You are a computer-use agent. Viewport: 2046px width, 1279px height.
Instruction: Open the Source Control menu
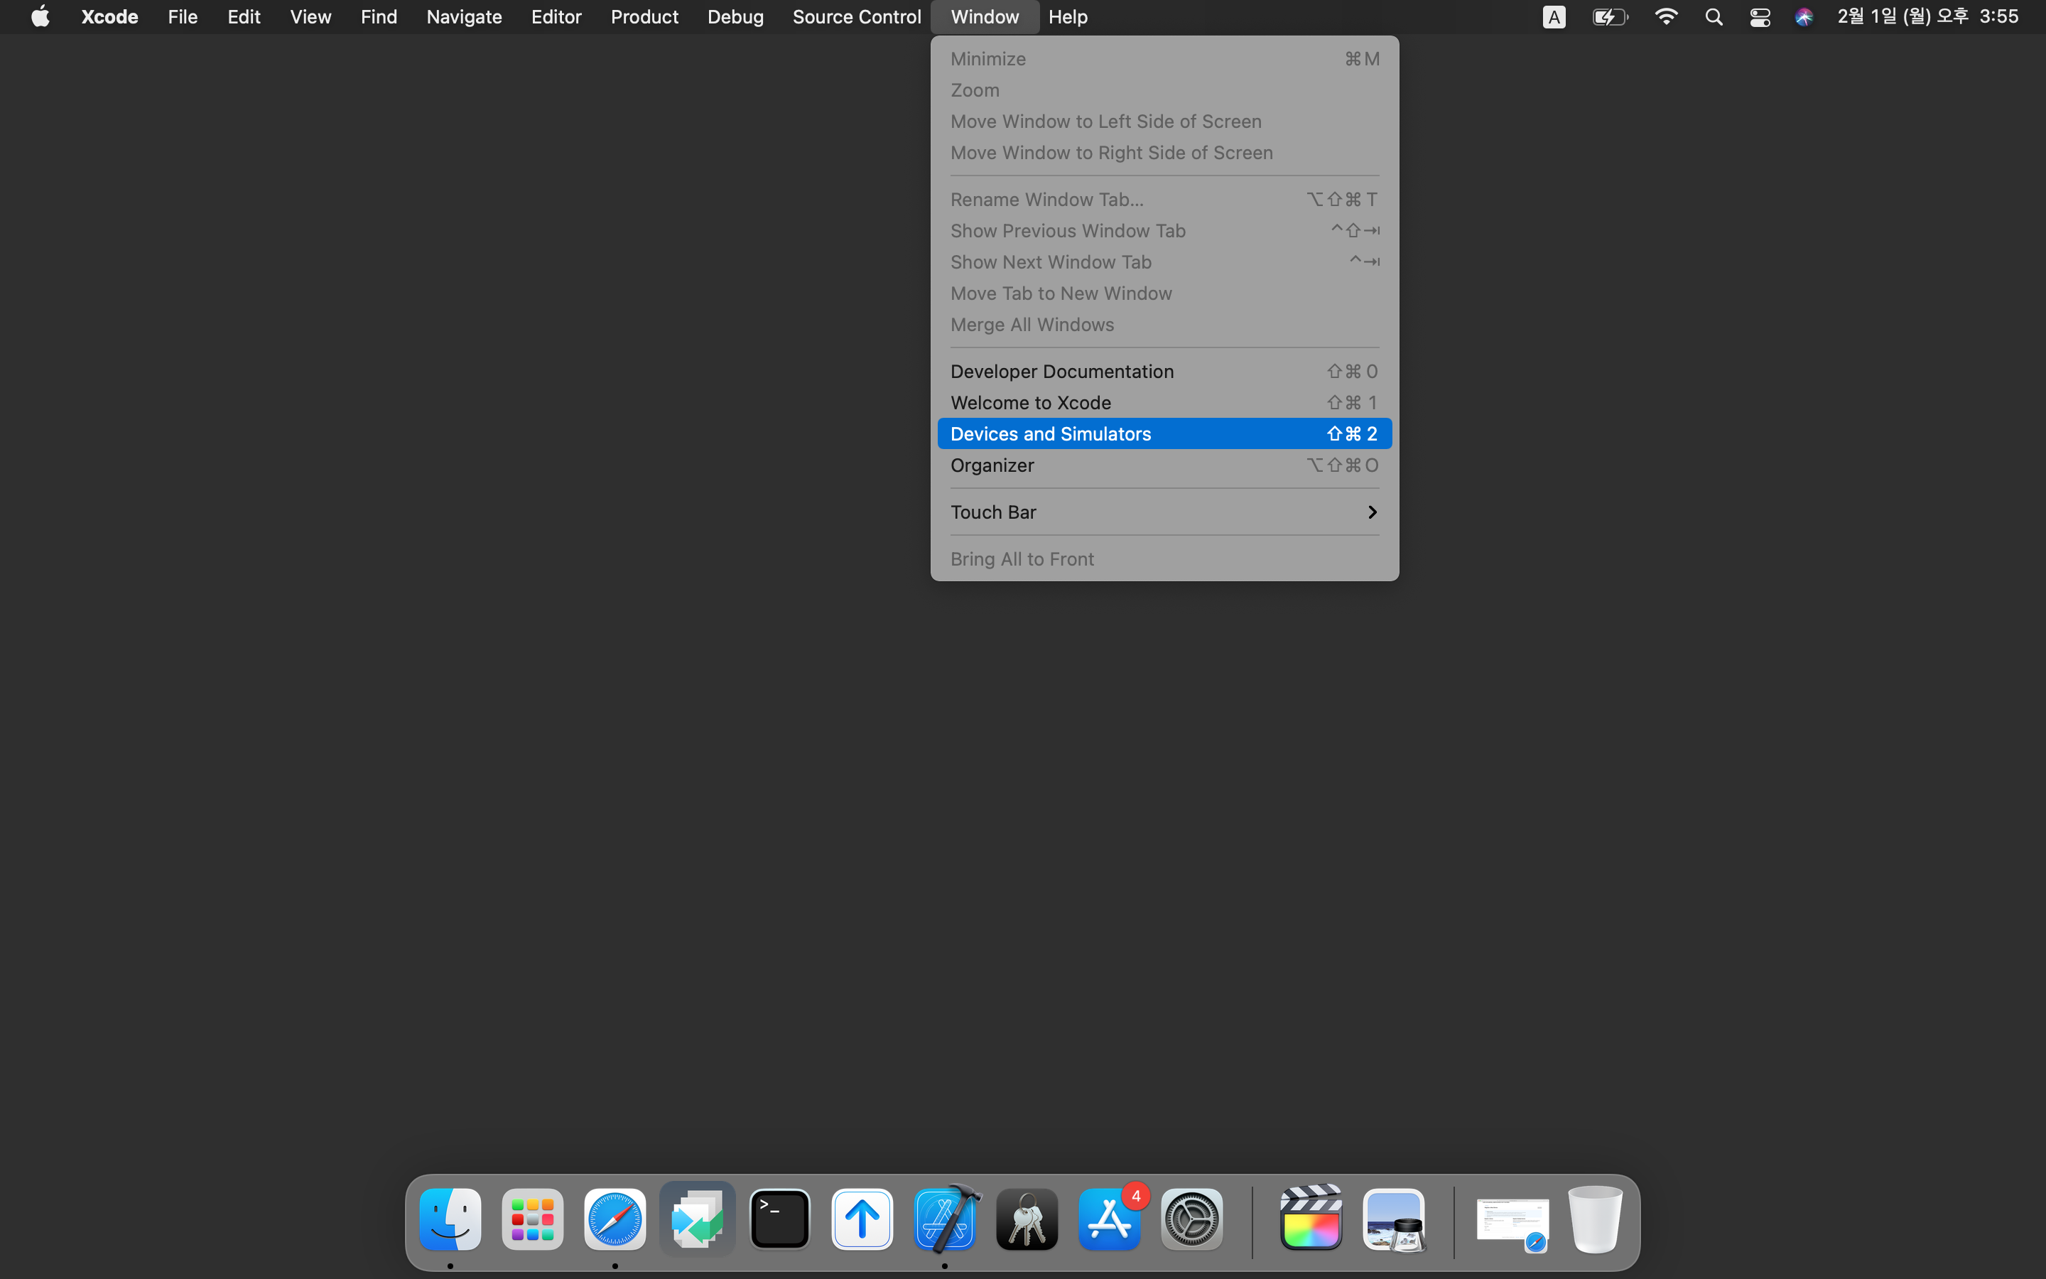(x=855, y=17)
